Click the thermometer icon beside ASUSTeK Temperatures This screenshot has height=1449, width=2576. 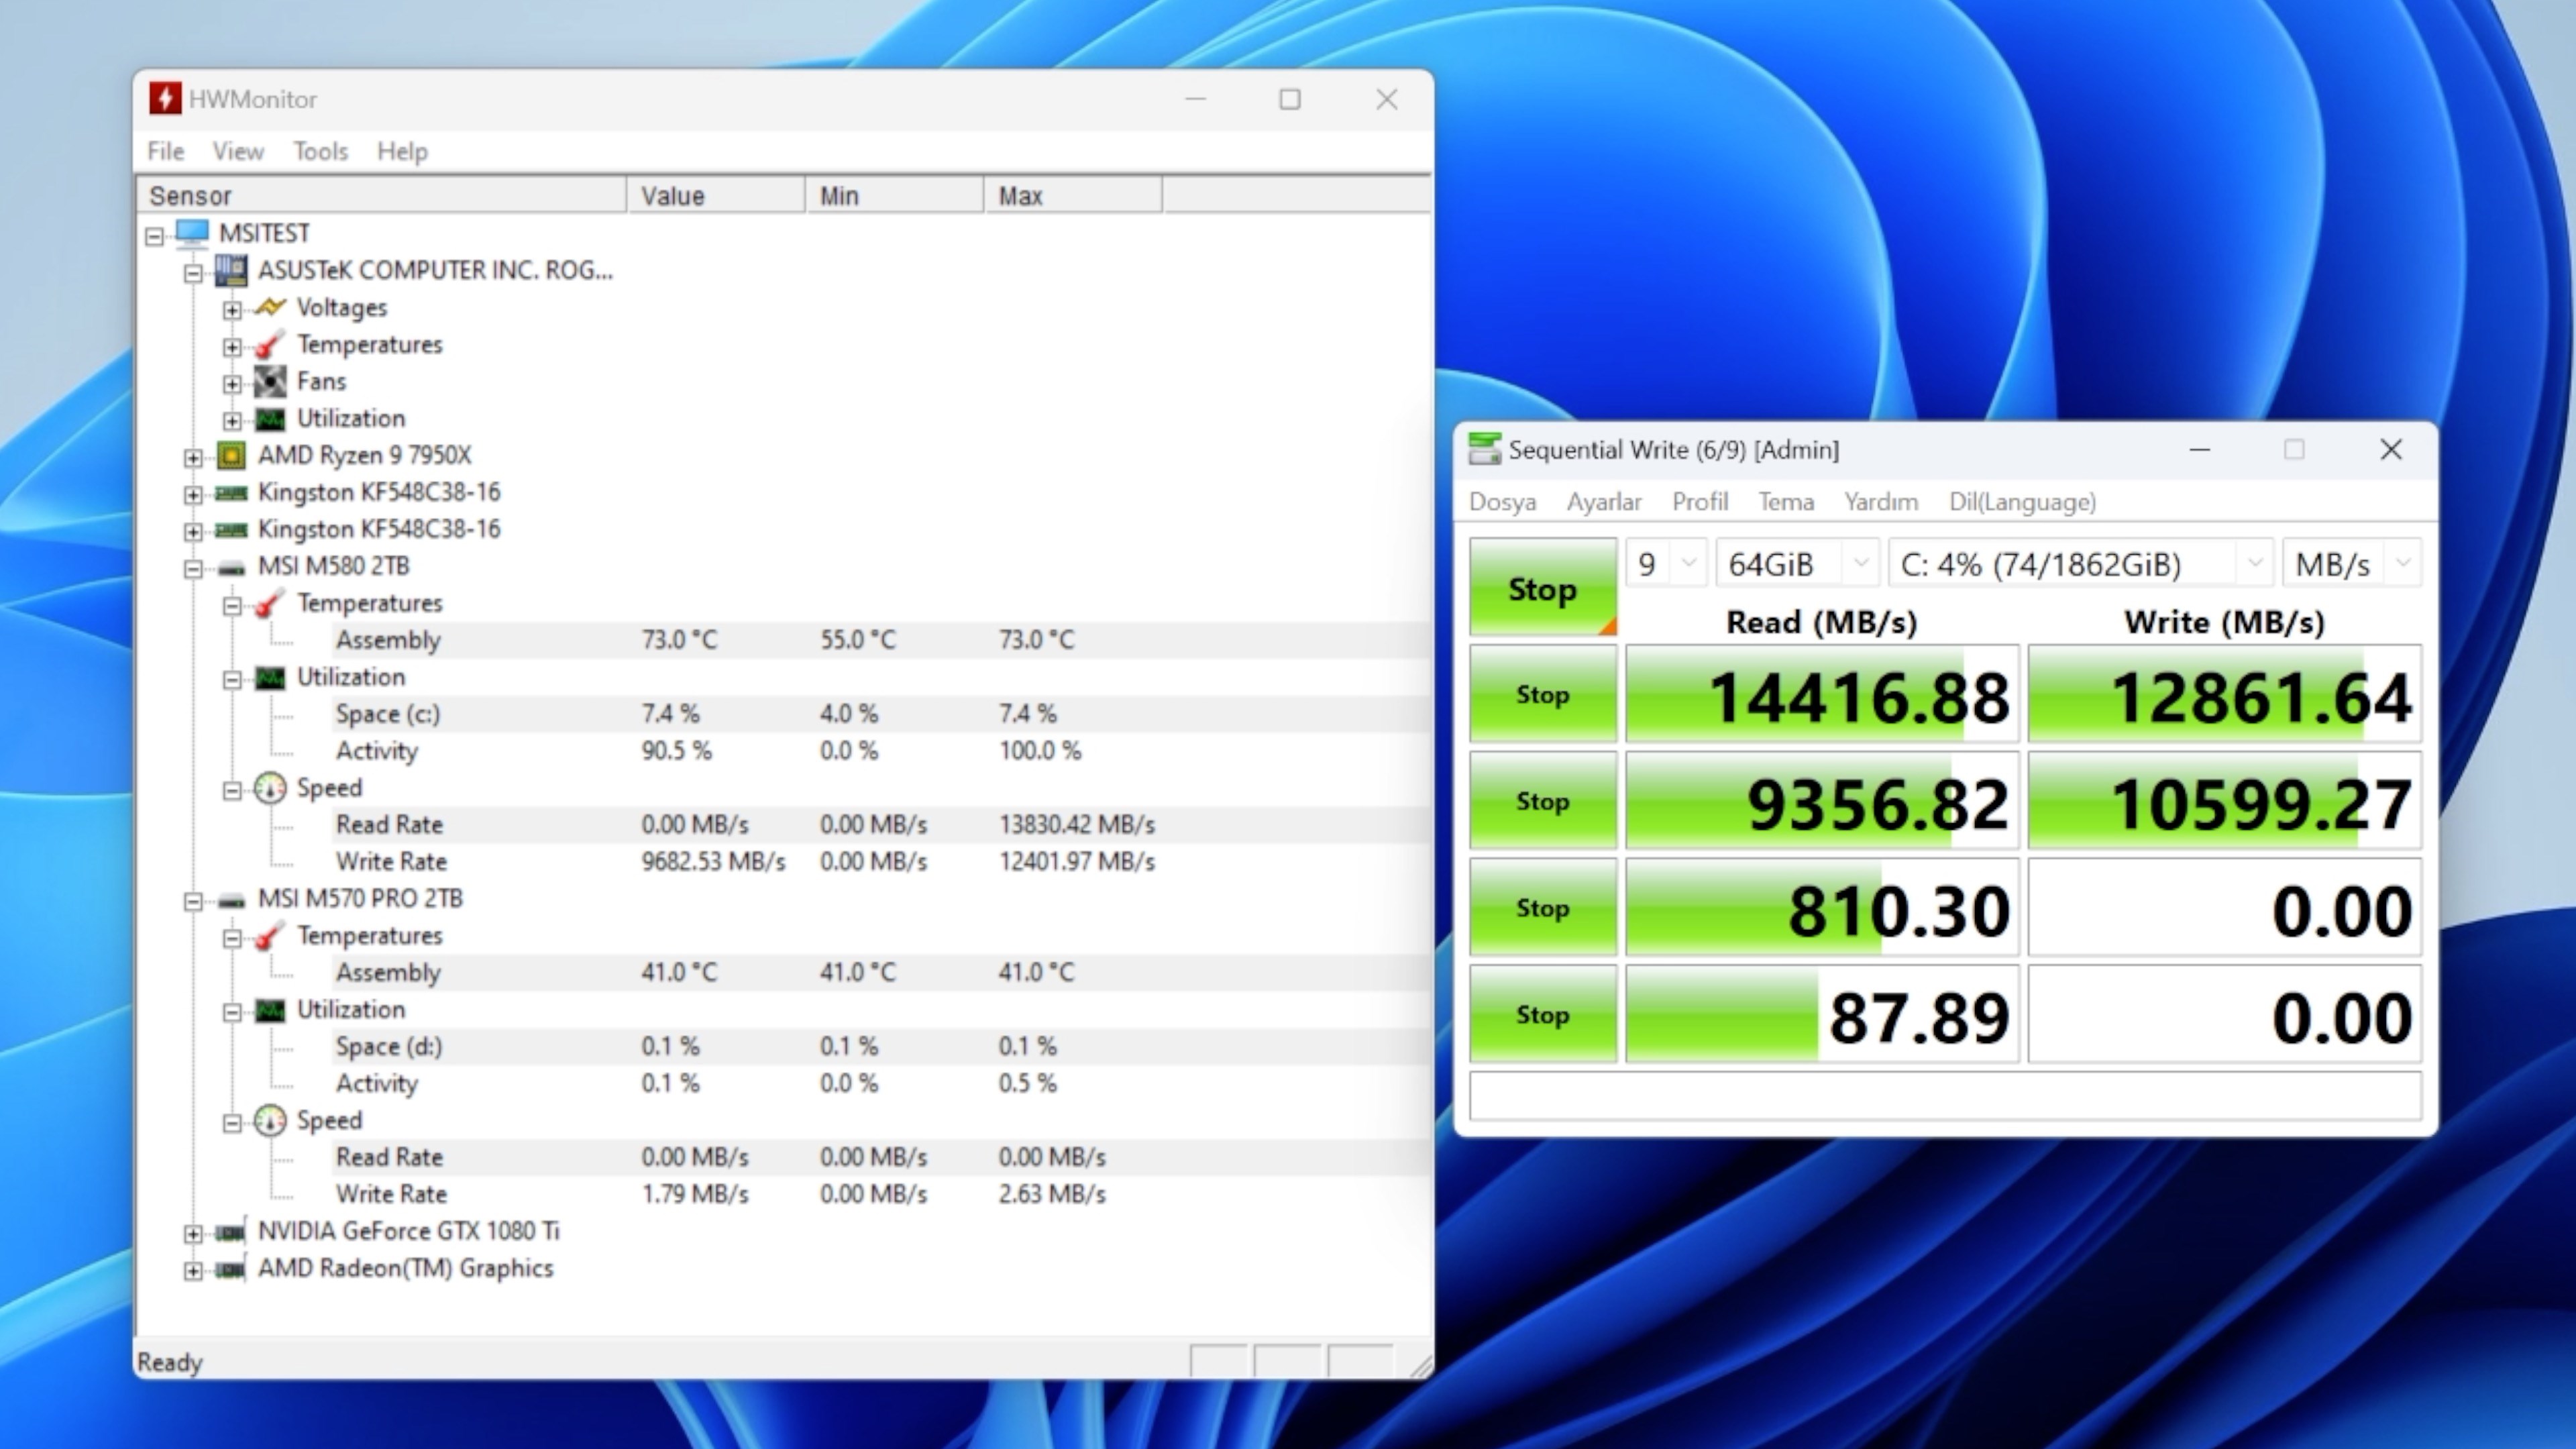(x=269, y=345)
